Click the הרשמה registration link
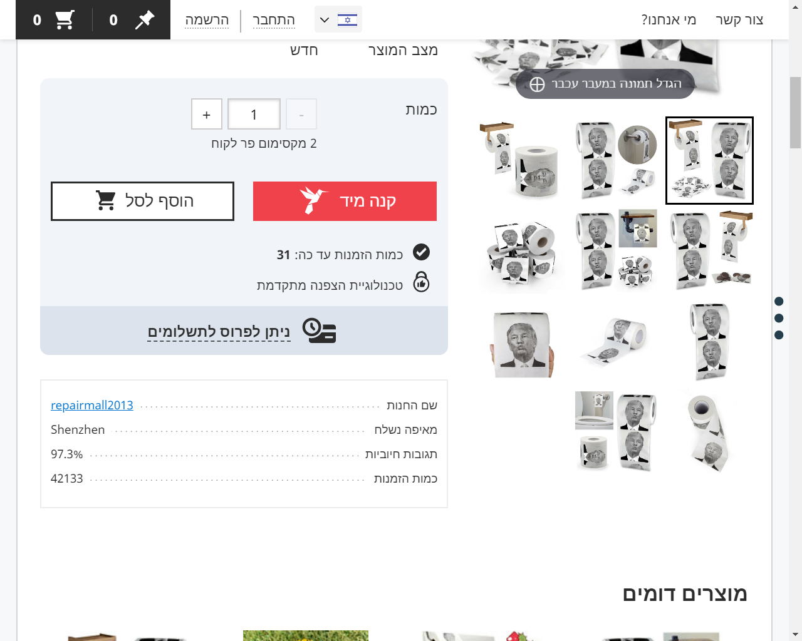 point(207,20)
